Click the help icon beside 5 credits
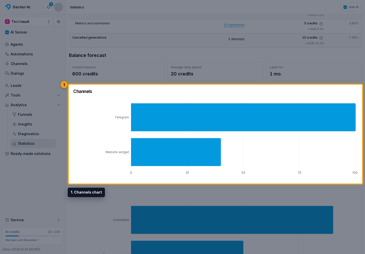 point(321,24)
